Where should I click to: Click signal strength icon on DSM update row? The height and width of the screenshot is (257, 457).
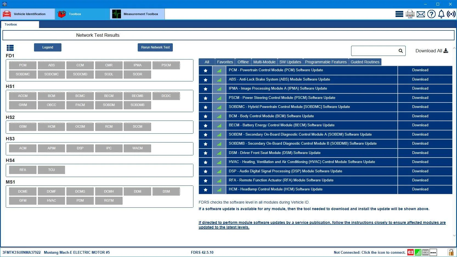click(219, 153)
